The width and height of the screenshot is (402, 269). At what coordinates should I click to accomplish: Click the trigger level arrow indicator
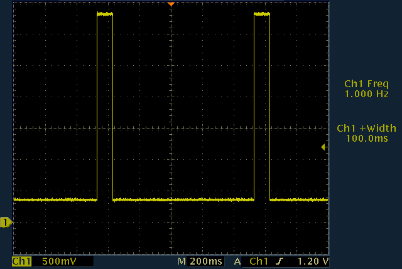point(324,147)
